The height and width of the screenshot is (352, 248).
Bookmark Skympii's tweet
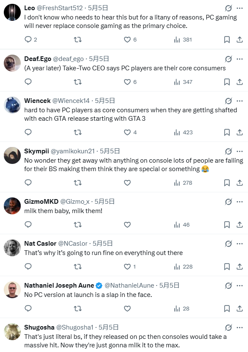point(227,183)
